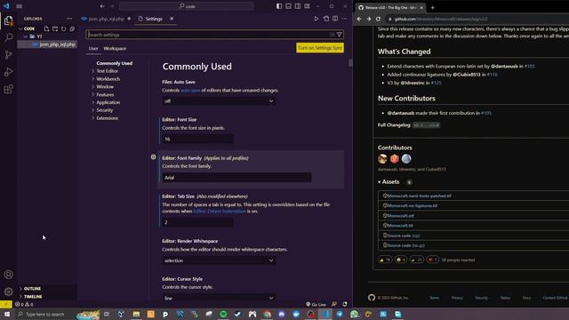569x320 pixels.
Task: Open editor more actions ellipsis
Action: [344, 19]
